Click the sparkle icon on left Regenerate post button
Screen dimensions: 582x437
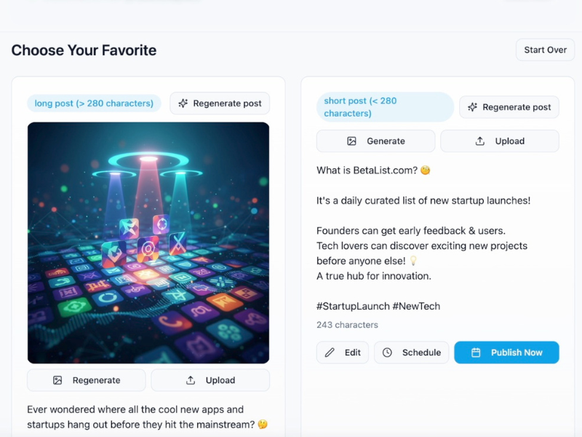click(183, 103)
